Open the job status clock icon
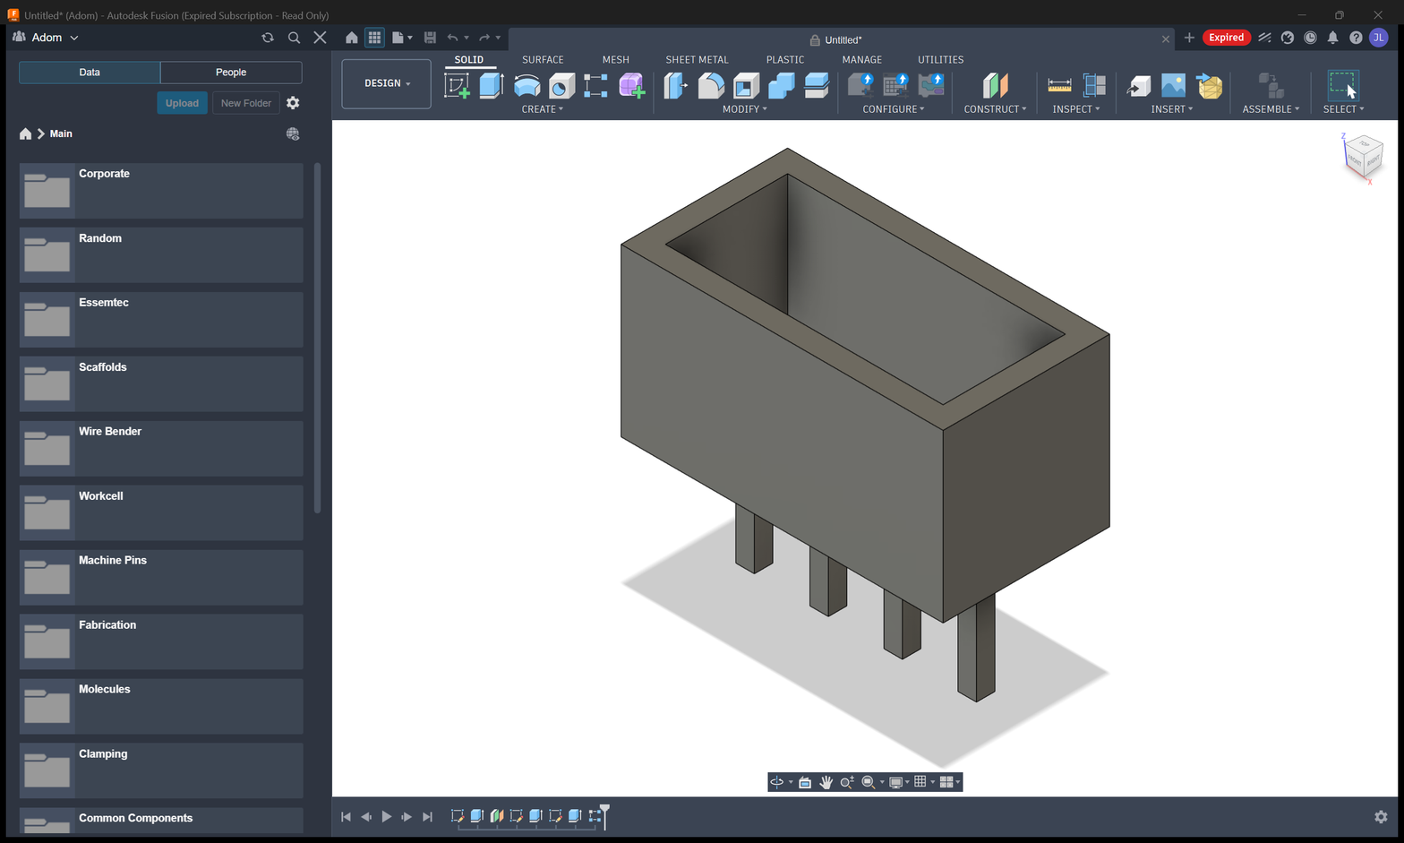 (1310, 38)
